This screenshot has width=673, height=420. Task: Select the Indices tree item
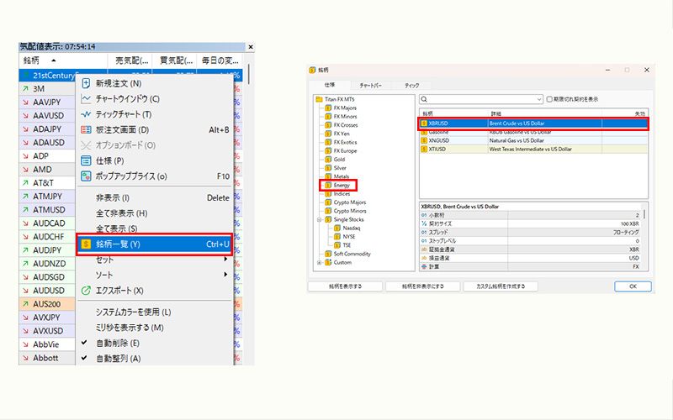coord(342,194)
